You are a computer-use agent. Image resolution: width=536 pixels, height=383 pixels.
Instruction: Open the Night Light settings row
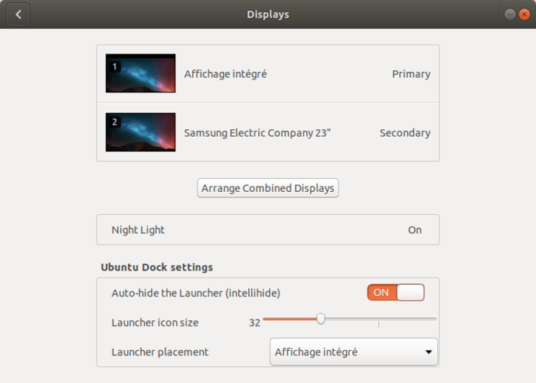[x=268, y=230]
